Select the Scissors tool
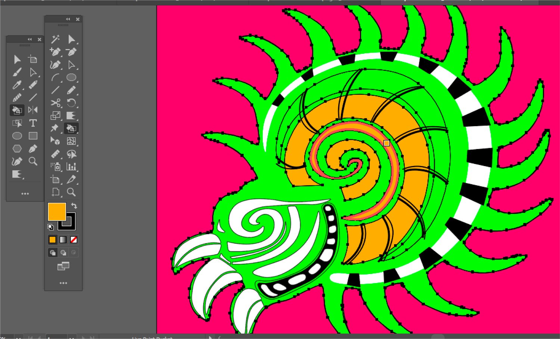This screenshot has height=339, width=560. 56,103
